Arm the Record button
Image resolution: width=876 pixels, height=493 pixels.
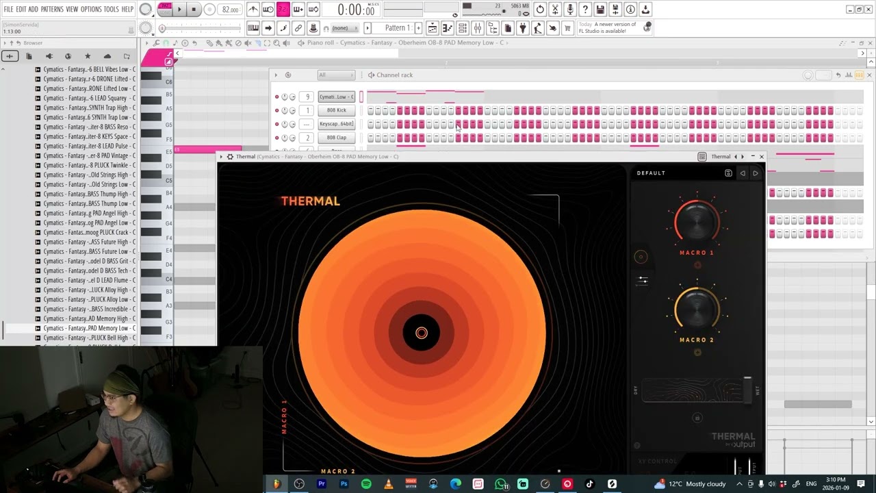click(x=209, y=10)
